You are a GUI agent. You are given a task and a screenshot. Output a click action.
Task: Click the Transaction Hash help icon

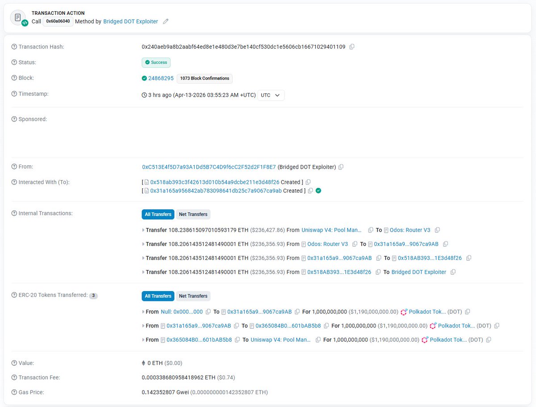click(x=14, y=47)
